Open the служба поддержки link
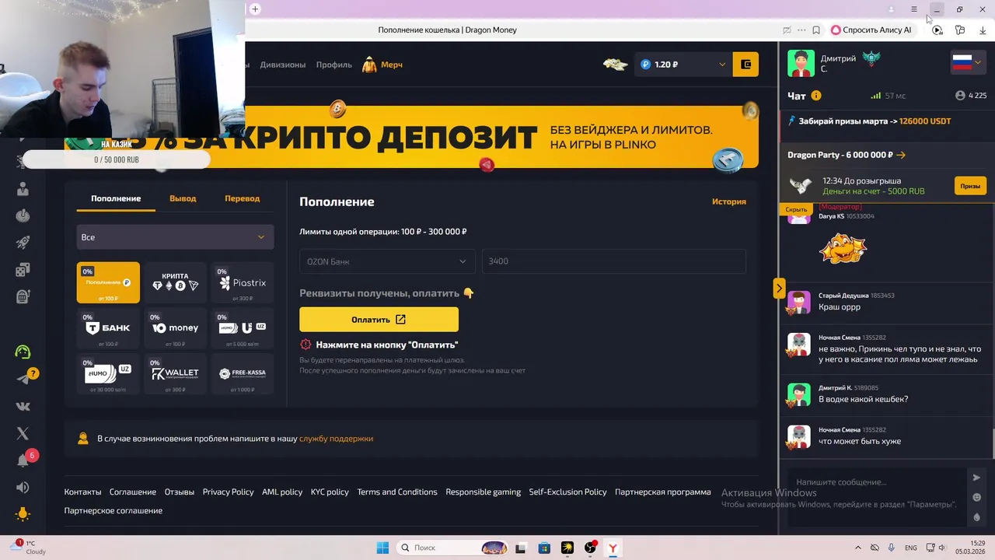Image resolution: width=995 pixels, height=560 pixels. (x=336, y=439)
